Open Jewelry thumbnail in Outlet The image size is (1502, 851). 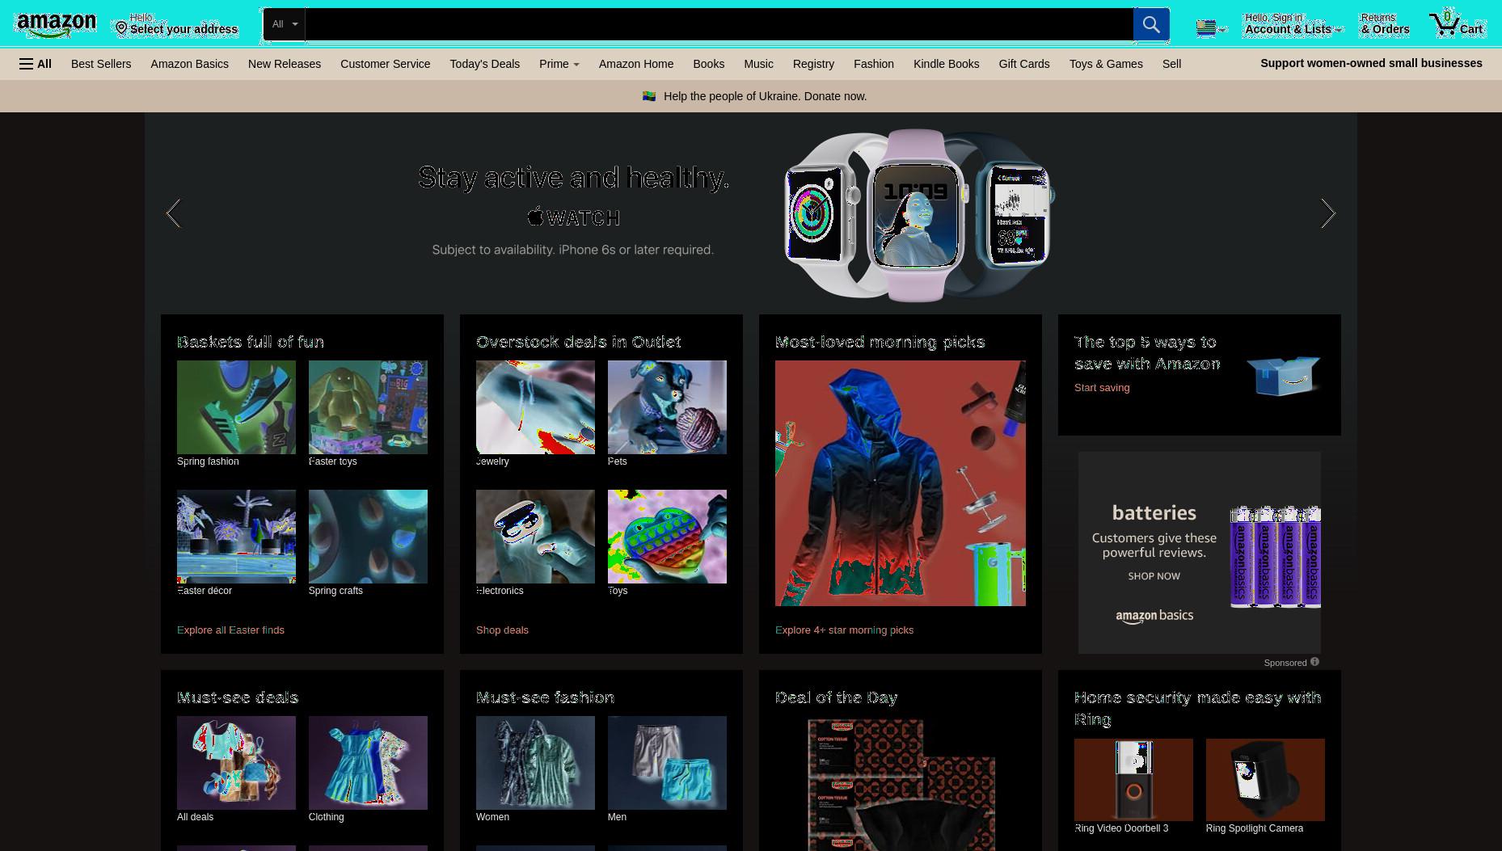tap(535, 407)
